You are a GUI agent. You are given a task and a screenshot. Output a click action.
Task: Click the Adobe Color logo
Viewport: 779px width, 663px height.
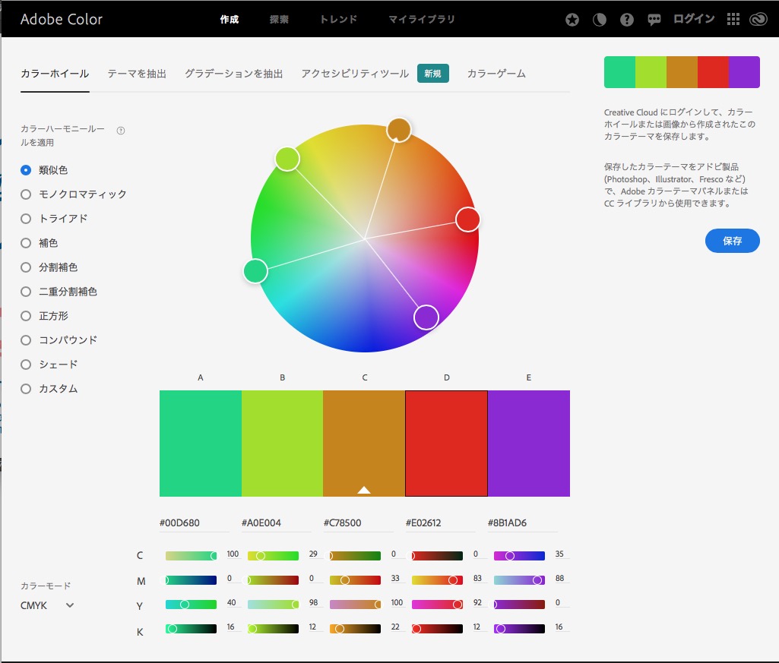click(61, 20)
